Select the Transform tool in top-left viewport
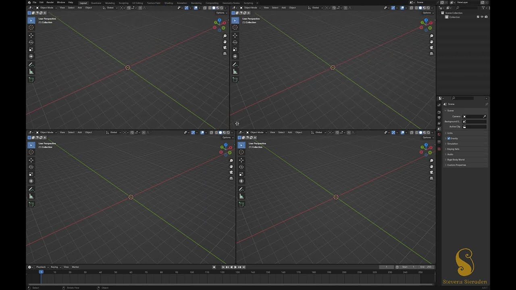Screen dimensions: 516x290 click(x=31, y=56)
